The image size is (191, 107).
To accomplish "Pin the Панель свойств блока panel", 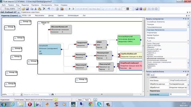I will point(186,72).
